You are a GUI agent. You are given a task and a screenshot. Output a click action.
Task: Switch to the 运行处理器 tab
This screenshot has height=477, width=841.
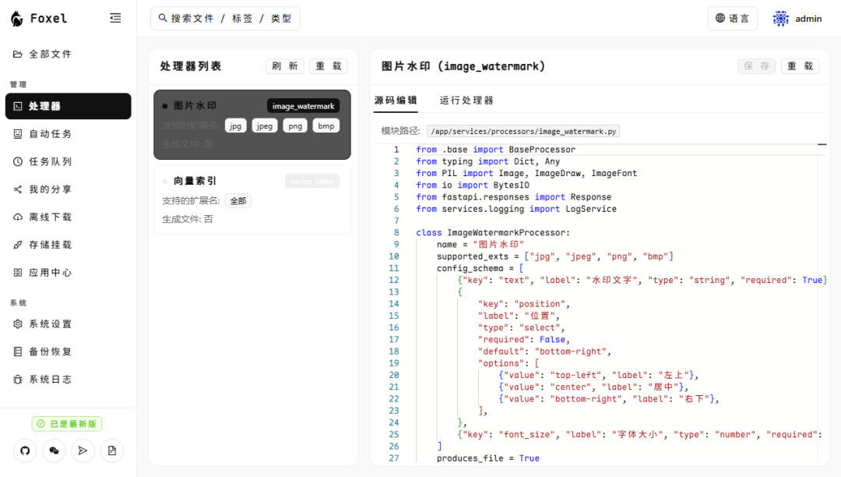(466, 101)
